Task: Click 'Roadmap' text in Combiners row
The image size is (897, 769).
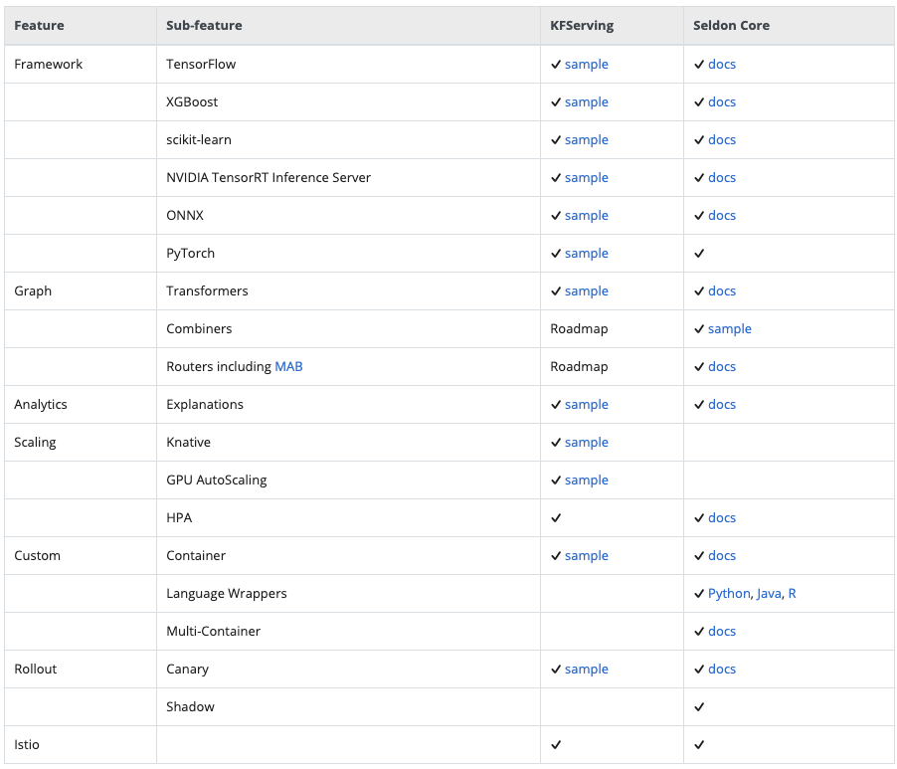Action: (x=579, y=328)
